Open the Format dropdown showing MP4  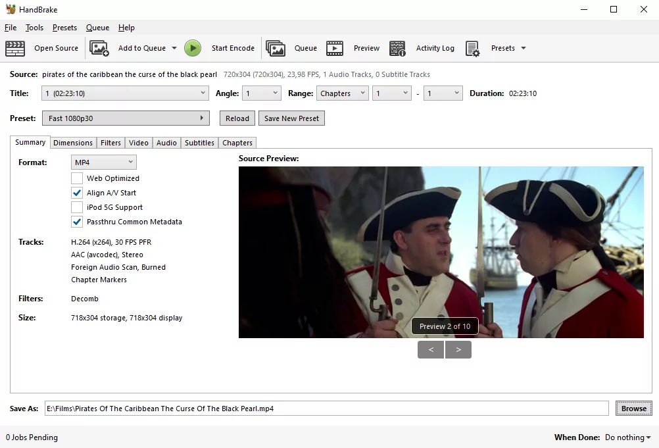(x=104, y=162)
